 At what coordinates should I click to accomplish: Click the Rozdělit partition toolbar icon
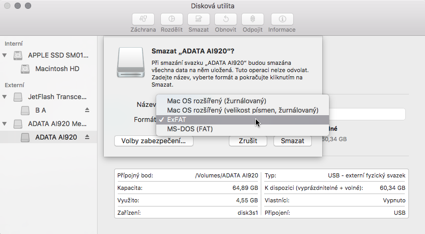point(172,19)
